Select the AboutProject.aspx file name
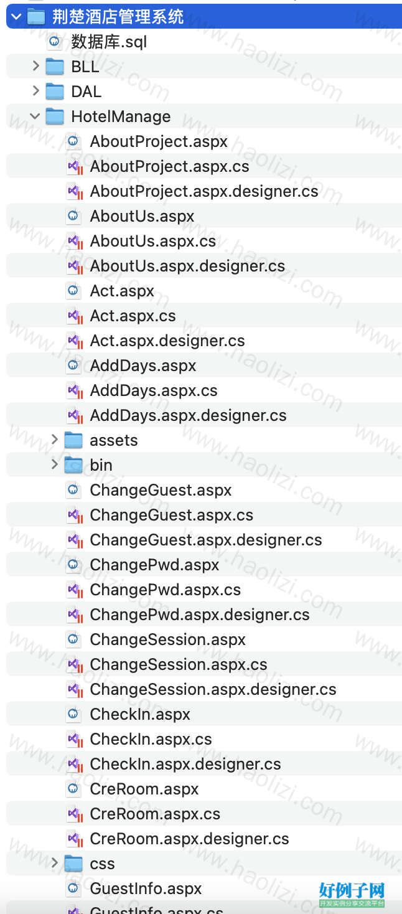Image resolution: width=402 pixels, height=914 pixels. tap(159, 141)
